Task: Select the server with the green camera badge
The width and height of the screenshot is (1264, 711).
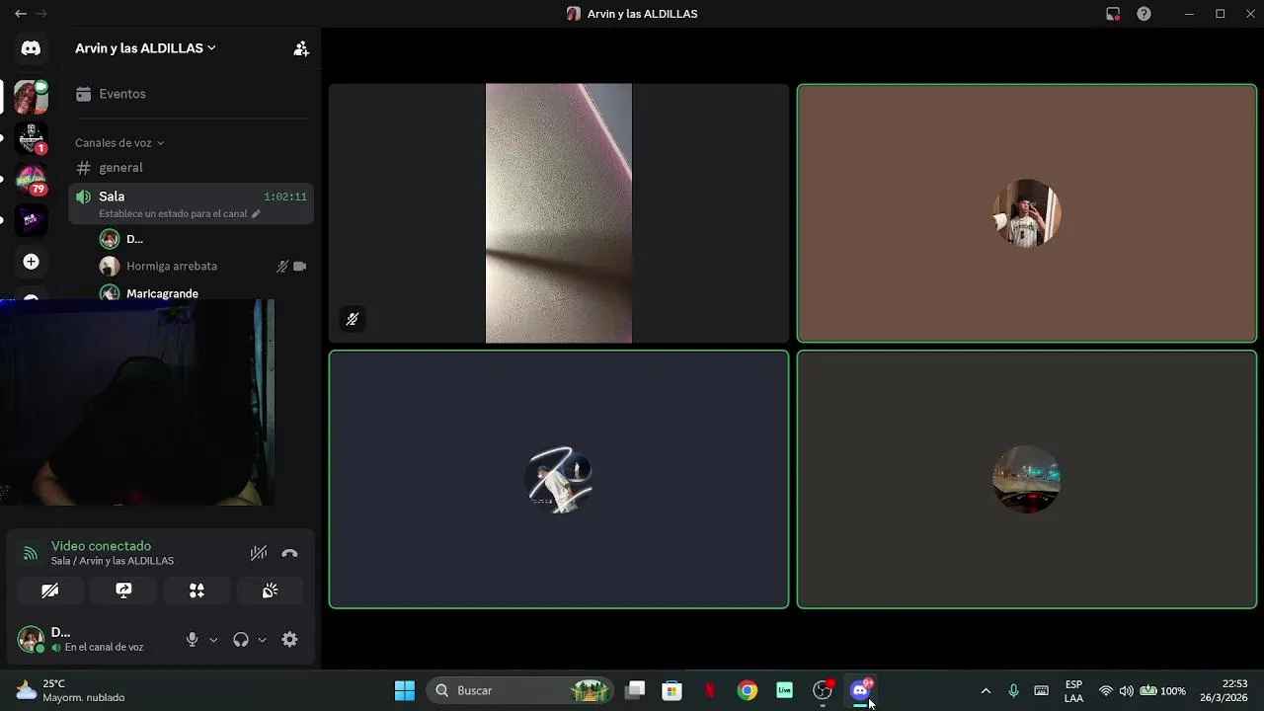Action: click(31, 98)
